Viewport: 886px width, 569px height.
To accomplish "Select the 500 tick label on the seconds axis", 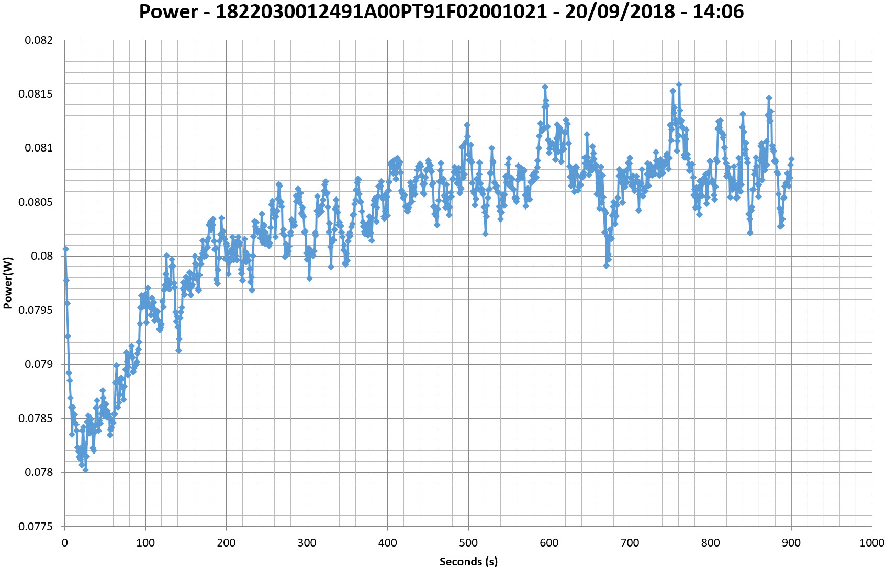I will click(x=468, y=543).
